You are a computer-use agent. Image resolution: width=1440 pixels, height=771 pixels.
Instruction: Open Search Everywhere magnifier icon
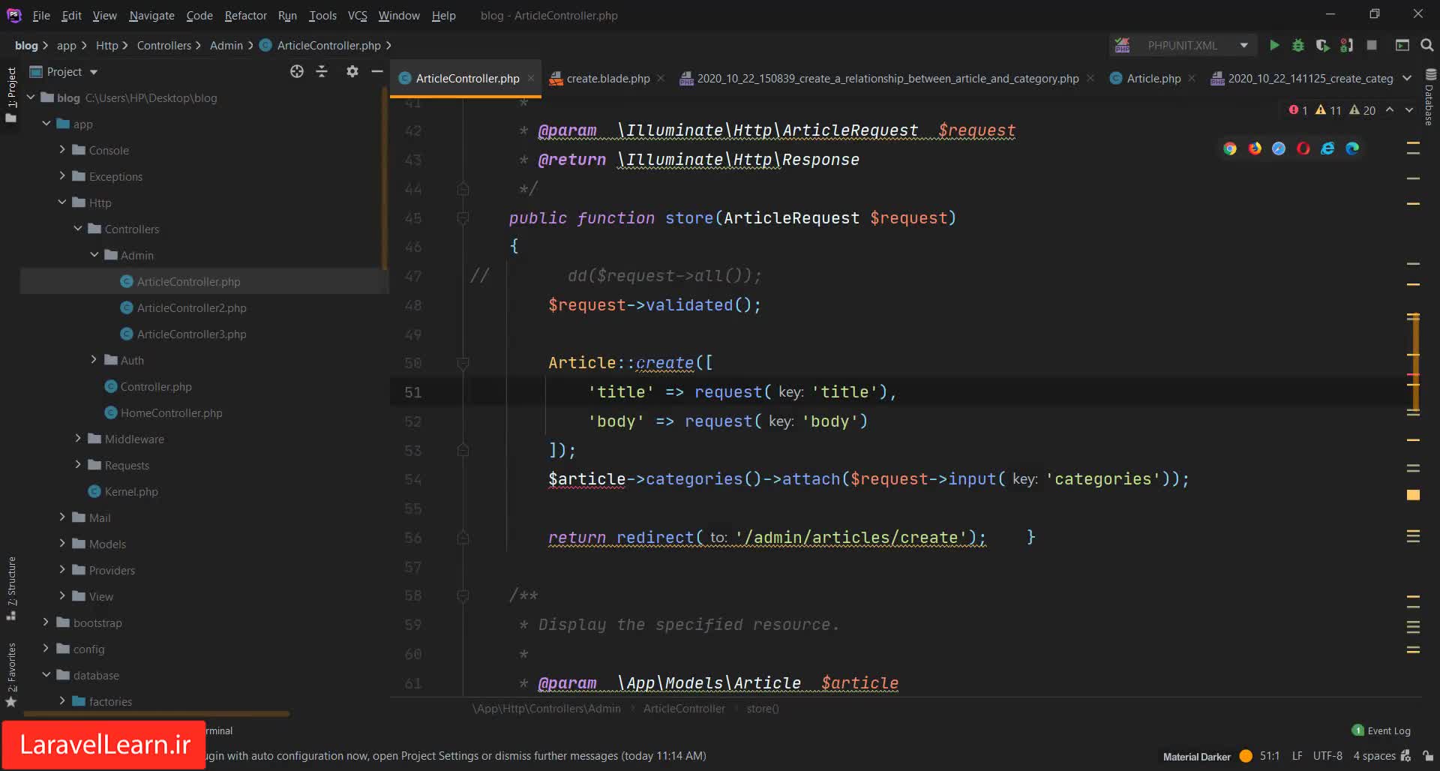point(1427,46)
